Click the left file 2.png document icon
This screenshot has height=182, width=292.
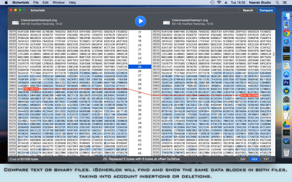point(15,22)
